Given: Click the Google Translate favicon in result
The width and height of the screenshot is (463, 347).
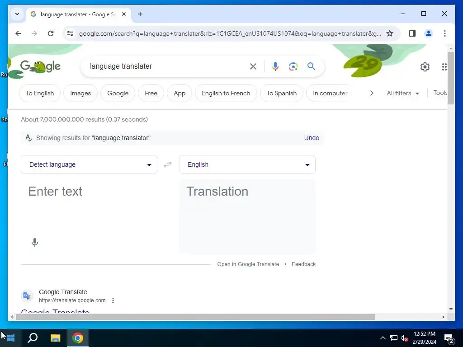Looking at the screenshot, I should (x=27, y=295).
